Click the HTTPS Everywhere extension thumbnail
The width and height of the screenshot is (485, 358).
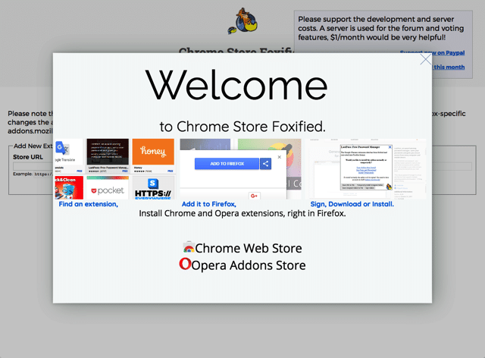tap(153, 187)
